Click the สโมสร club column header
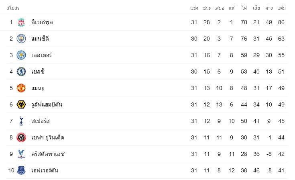Image resolution: width=295 pixels, height=180 pixels. tap(13, 8)
